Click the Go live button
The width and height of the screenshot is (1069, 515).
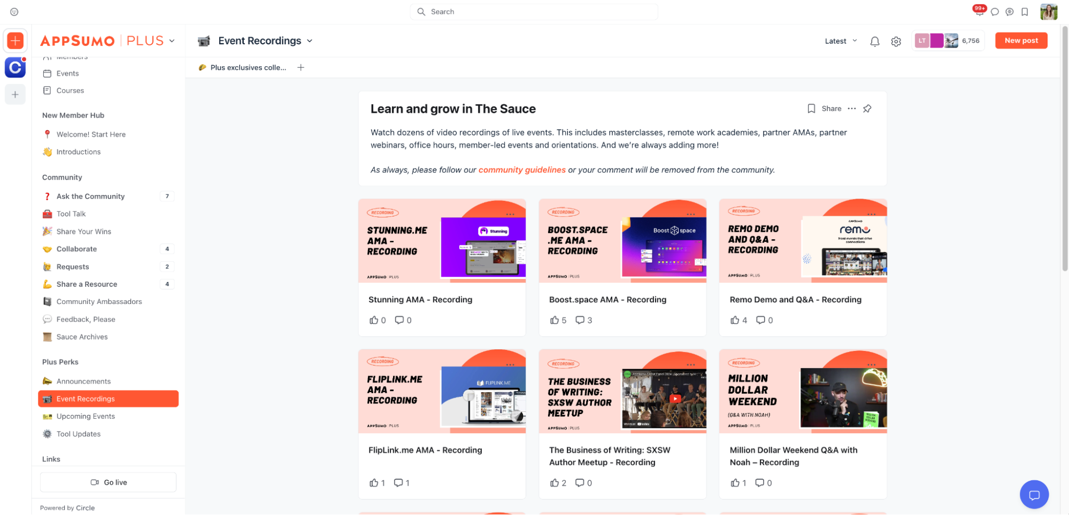(108, 482)
